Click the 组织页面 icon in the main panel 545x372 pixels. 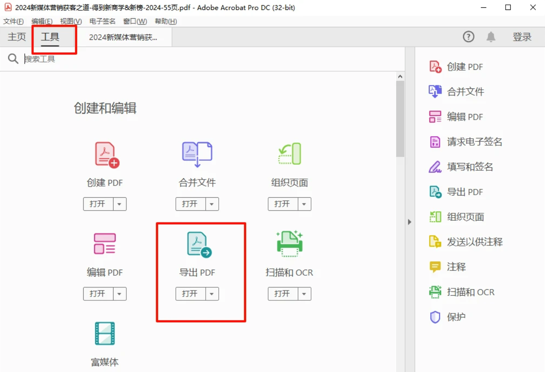pyautogui.click(x=289, y=154)
